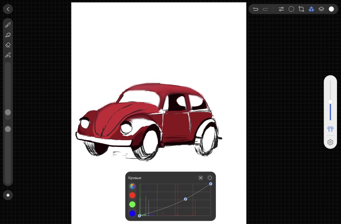
Task: Select the Fill bucket tool
Action: pos(8,55)
